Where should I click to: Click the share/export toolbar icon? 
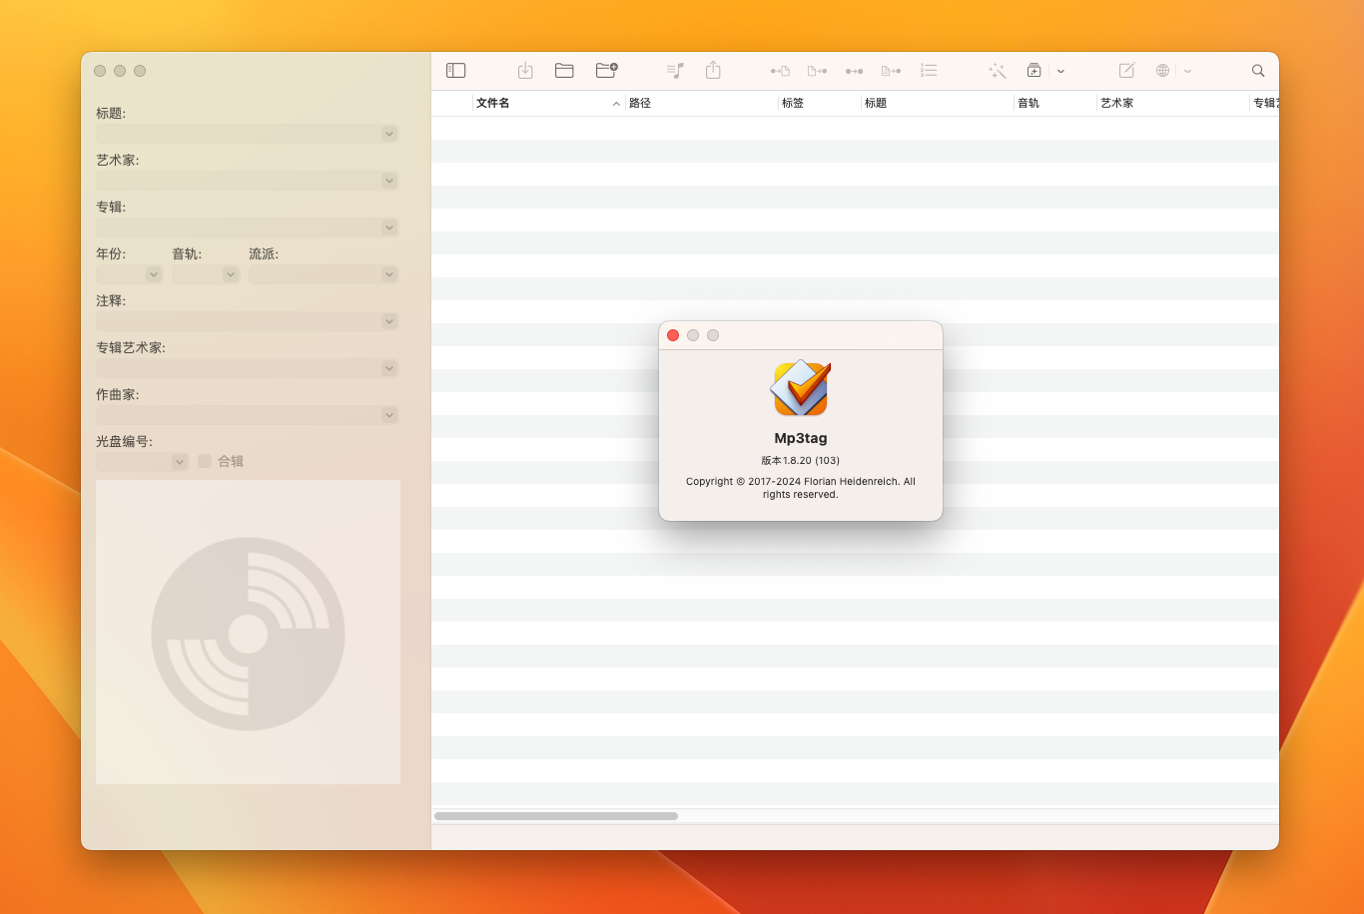point(713,70)
